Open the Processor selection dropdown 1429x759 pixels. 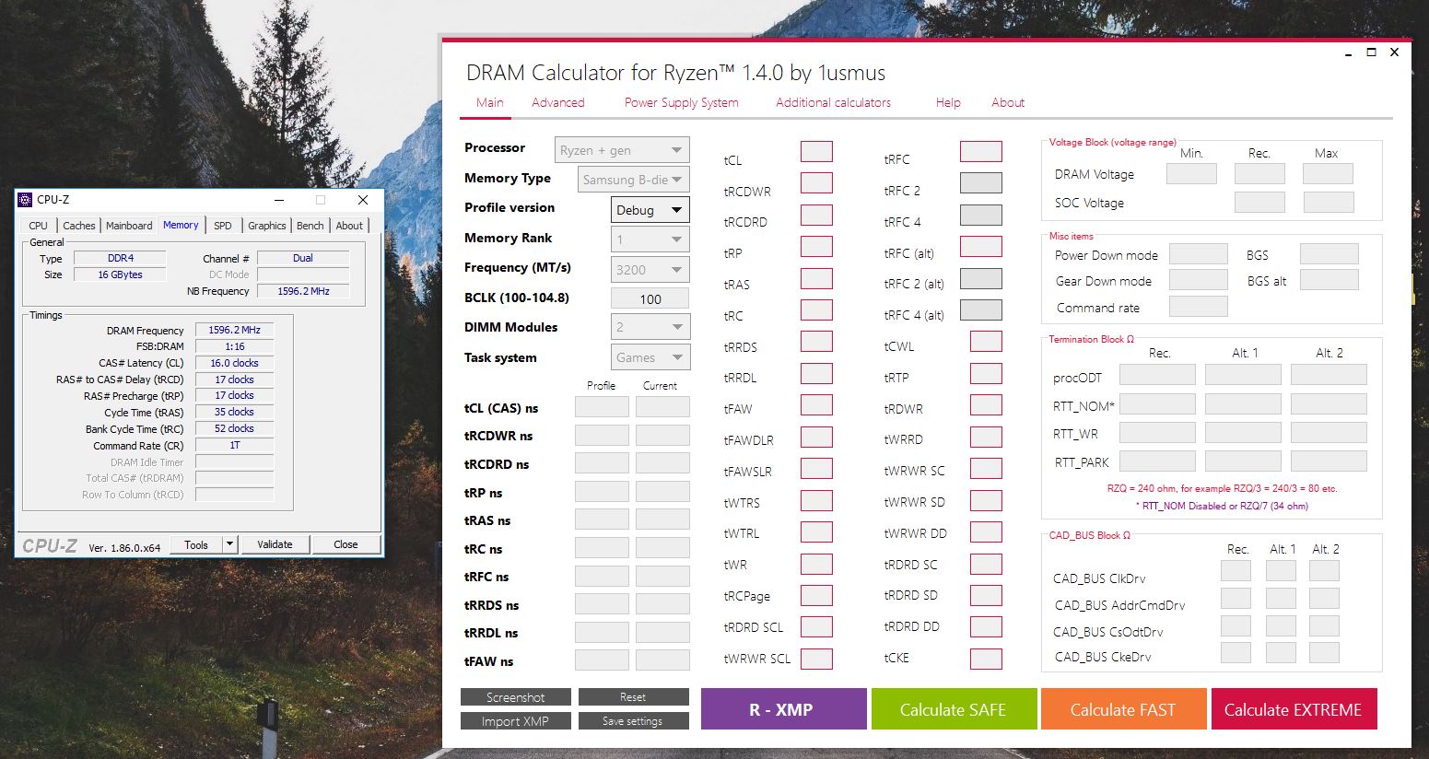tap(622, 150)
